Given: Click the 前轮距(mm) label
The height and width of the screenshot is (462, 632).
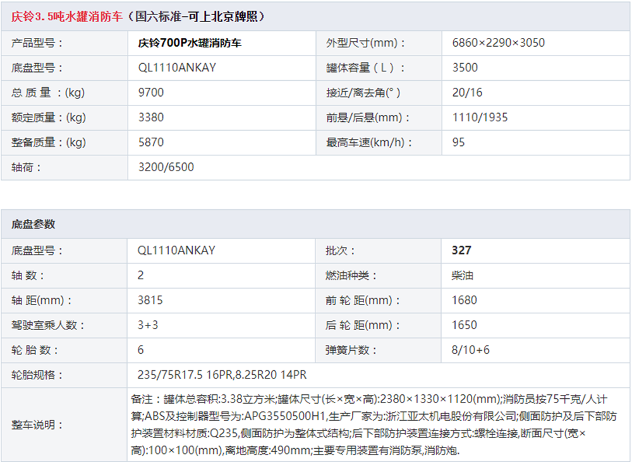Looking at the screenshot, I should pos(362,300).
